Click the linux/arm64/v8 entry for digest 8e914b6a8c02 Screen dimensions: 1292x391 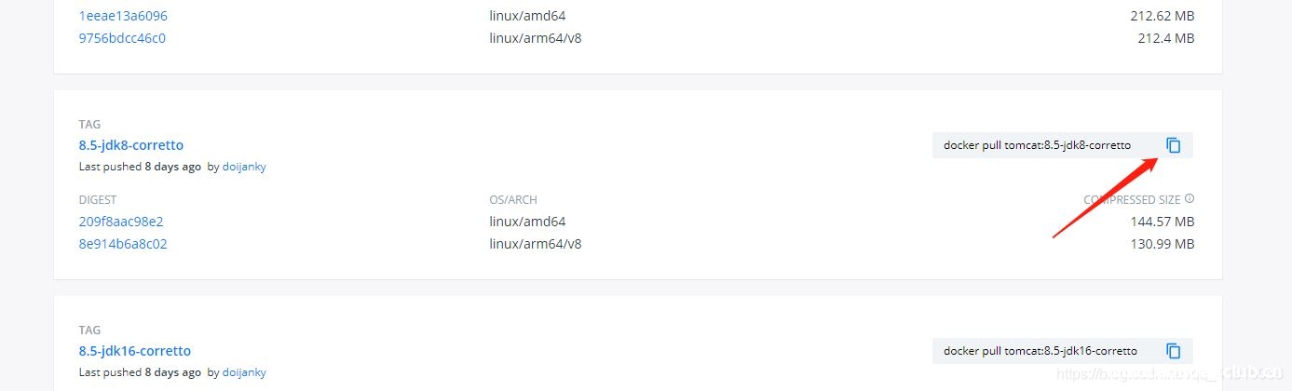(536, 244)
